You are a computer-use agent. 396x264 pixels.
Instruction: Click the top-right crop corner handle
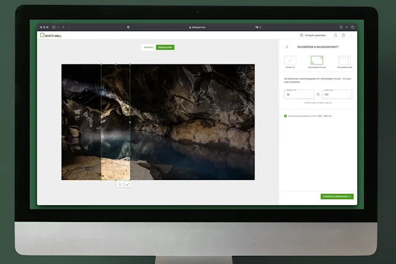click(x=130, y=64)
